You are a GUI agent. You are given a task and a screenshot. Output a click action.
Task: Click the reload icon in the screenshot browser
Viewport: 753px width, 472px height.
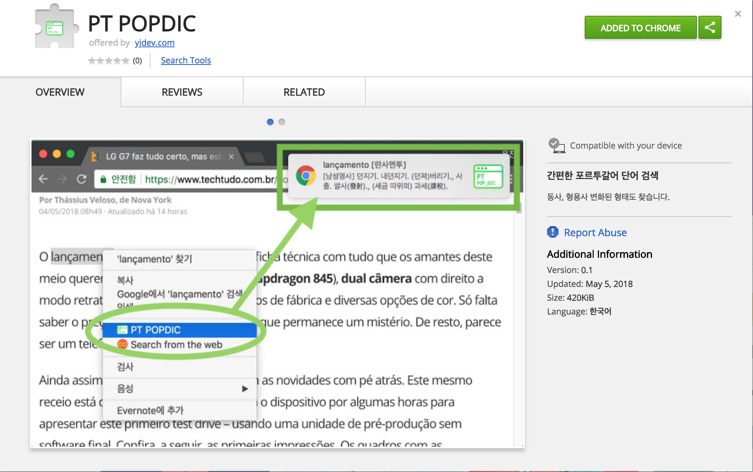pos(81,179)
